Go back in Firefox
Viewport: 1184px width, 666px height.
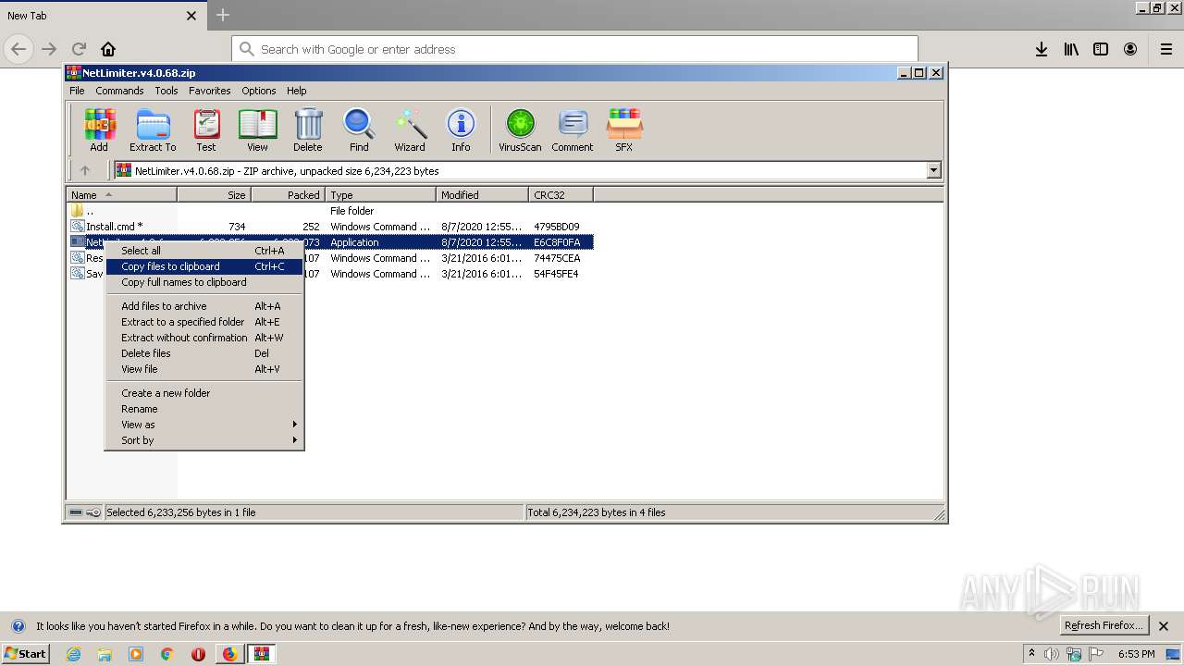click(18, 49)
